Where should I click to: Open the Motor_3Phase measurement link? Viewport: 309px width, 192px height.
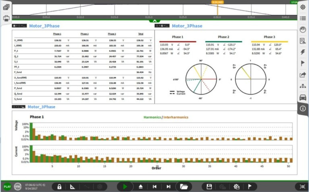pos(44,26)
